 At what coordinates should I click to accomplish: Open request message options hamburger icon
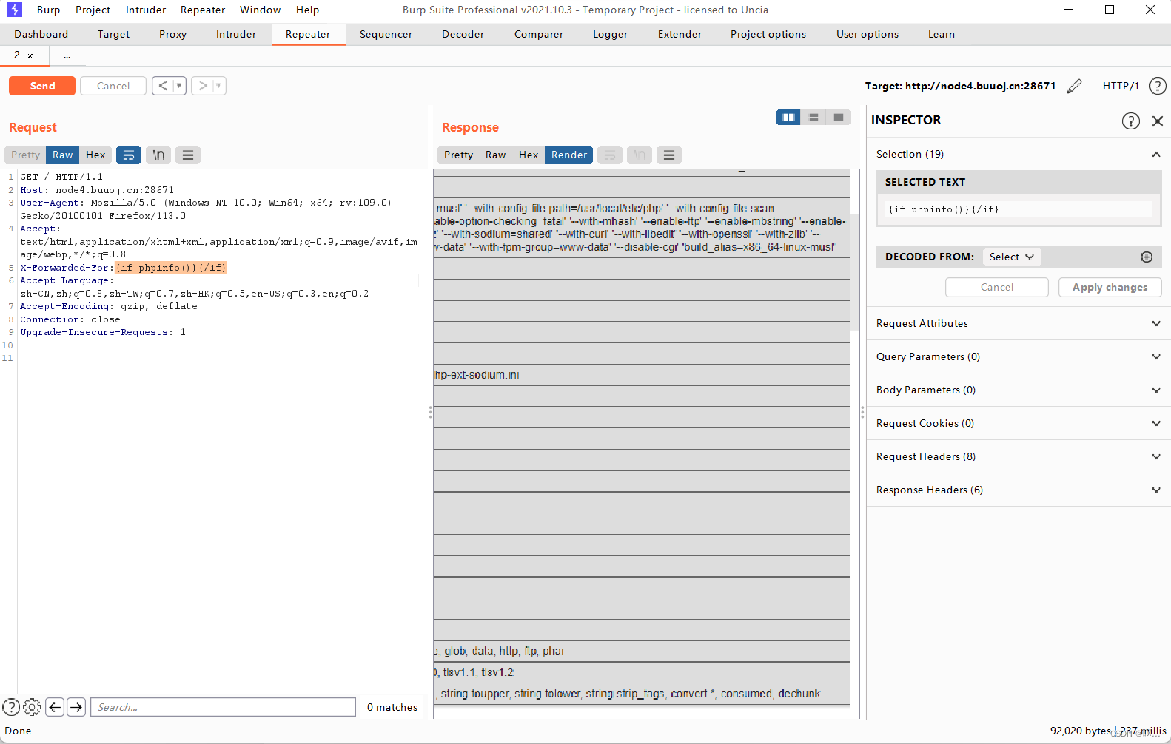[188, 155]
